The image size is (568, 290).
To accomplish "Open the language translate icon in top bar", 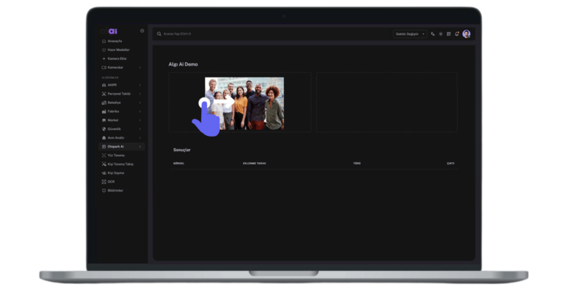I will 433,34.
